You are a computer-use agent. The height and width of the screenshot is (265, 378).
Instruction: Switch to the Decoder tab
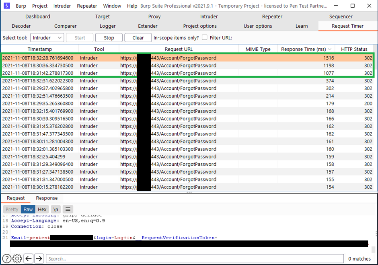(x=21, y=26)
